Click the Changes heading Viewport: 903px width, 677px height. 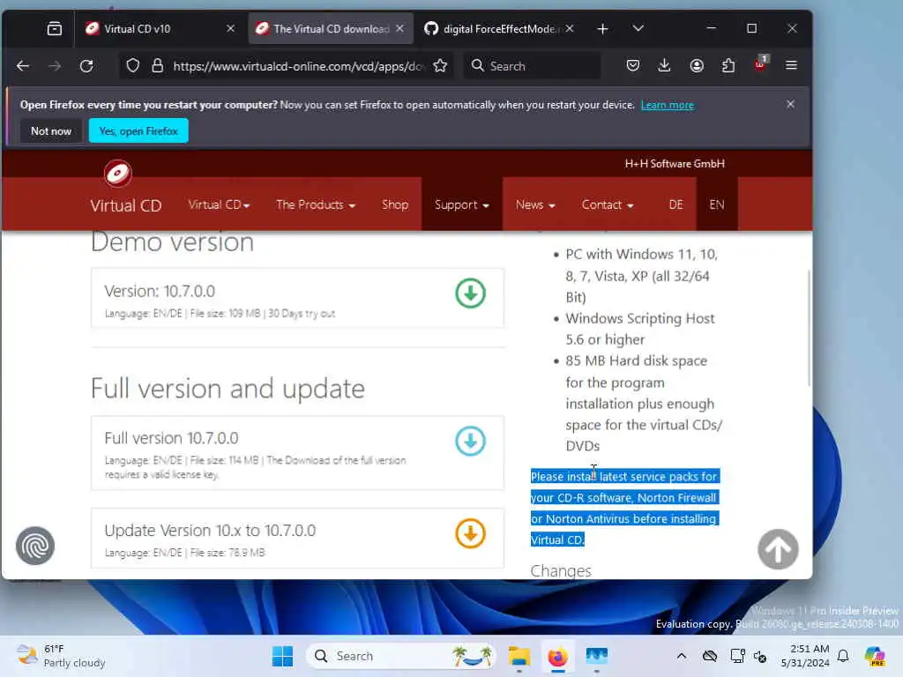coord(561,570)
